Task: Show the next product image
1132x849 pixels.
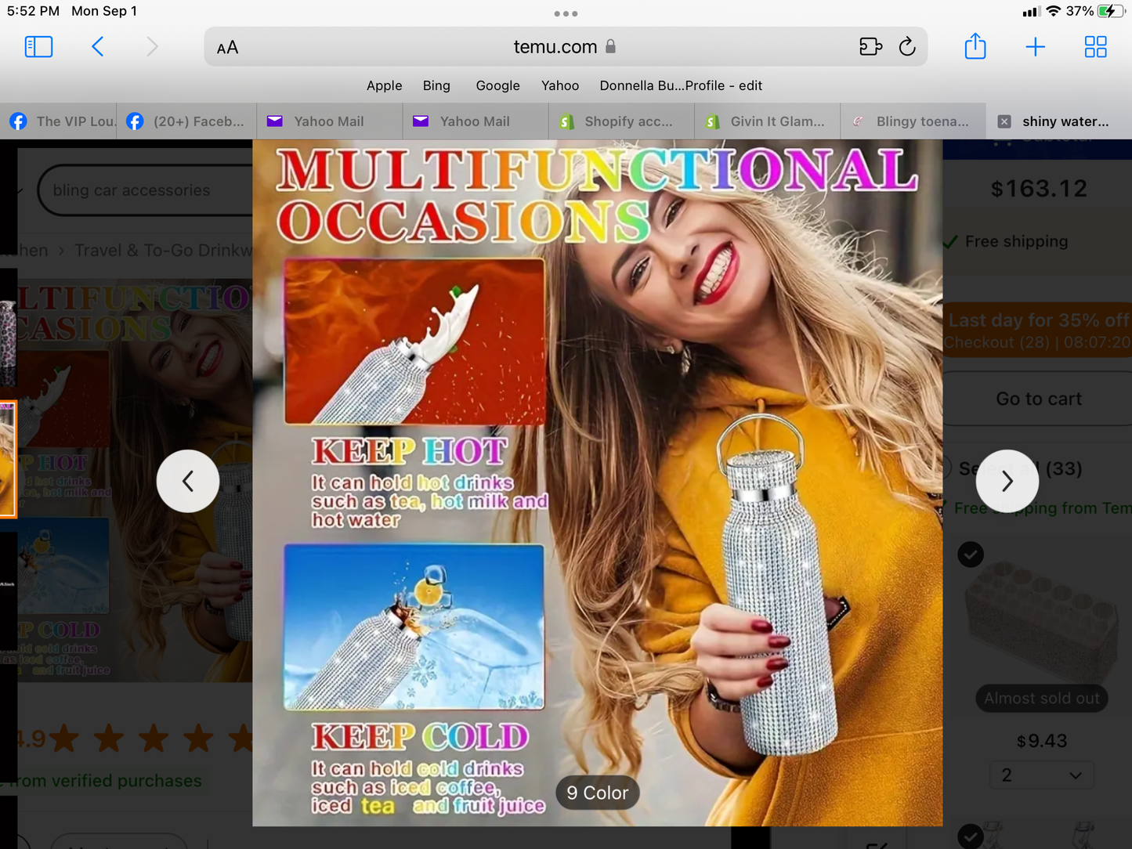Action: (1007, 481)
